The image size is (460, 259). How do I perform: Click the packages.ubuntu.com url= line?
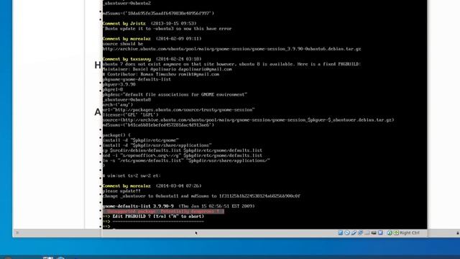tap(179, 110)
